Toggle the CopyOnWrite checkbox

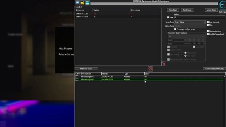tap(168, 50)
